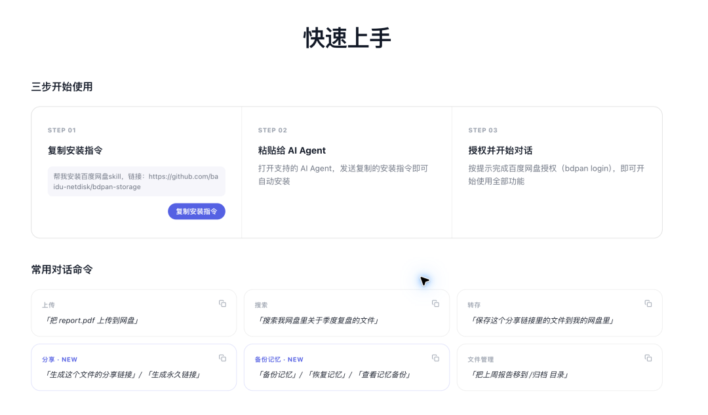Click the STEP 01 label
Image resolution: width=708 pixels, height=415 pixels.
[x=62, y=130]
